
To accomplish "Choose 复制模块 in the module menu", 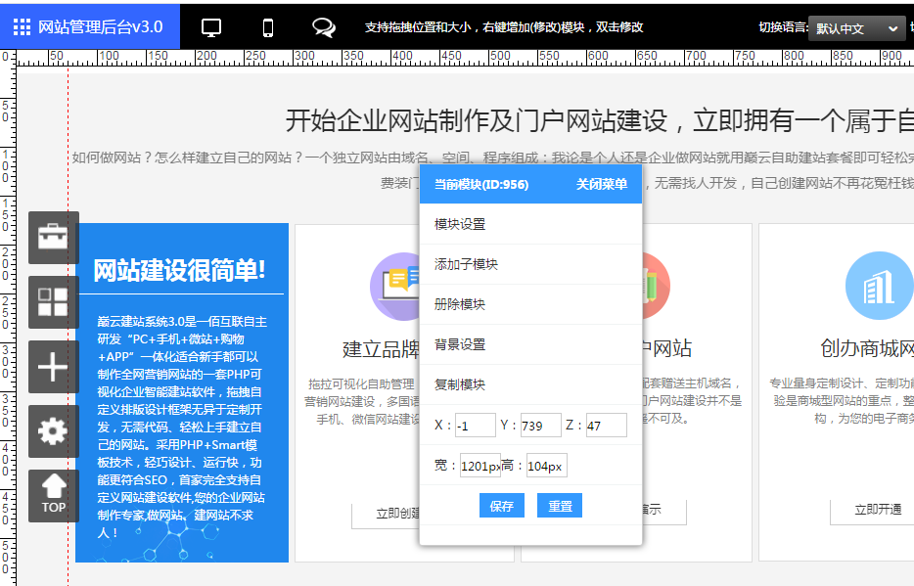I will (460, 384).
